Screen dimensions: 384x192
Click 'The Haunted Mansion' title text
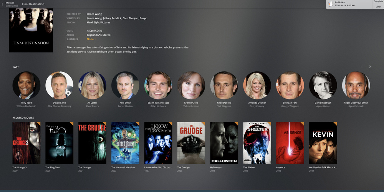123,167
